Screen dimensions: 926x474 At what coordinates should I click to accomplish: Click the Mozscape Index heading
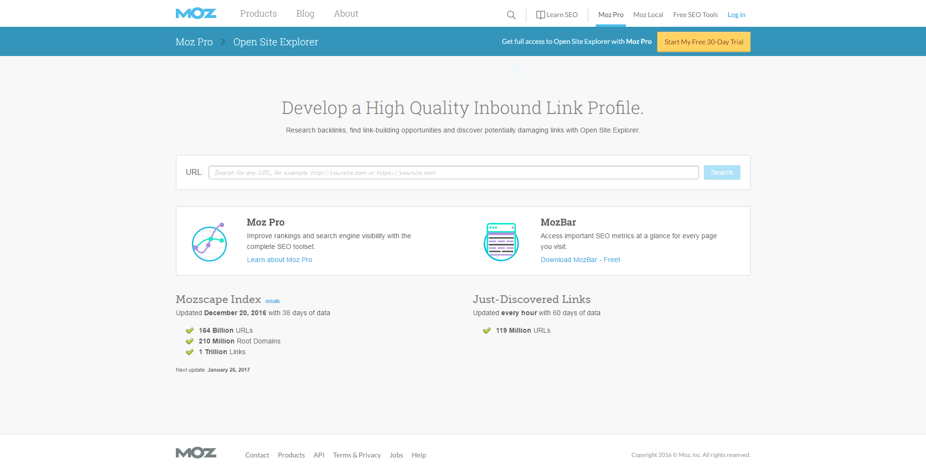218,299
